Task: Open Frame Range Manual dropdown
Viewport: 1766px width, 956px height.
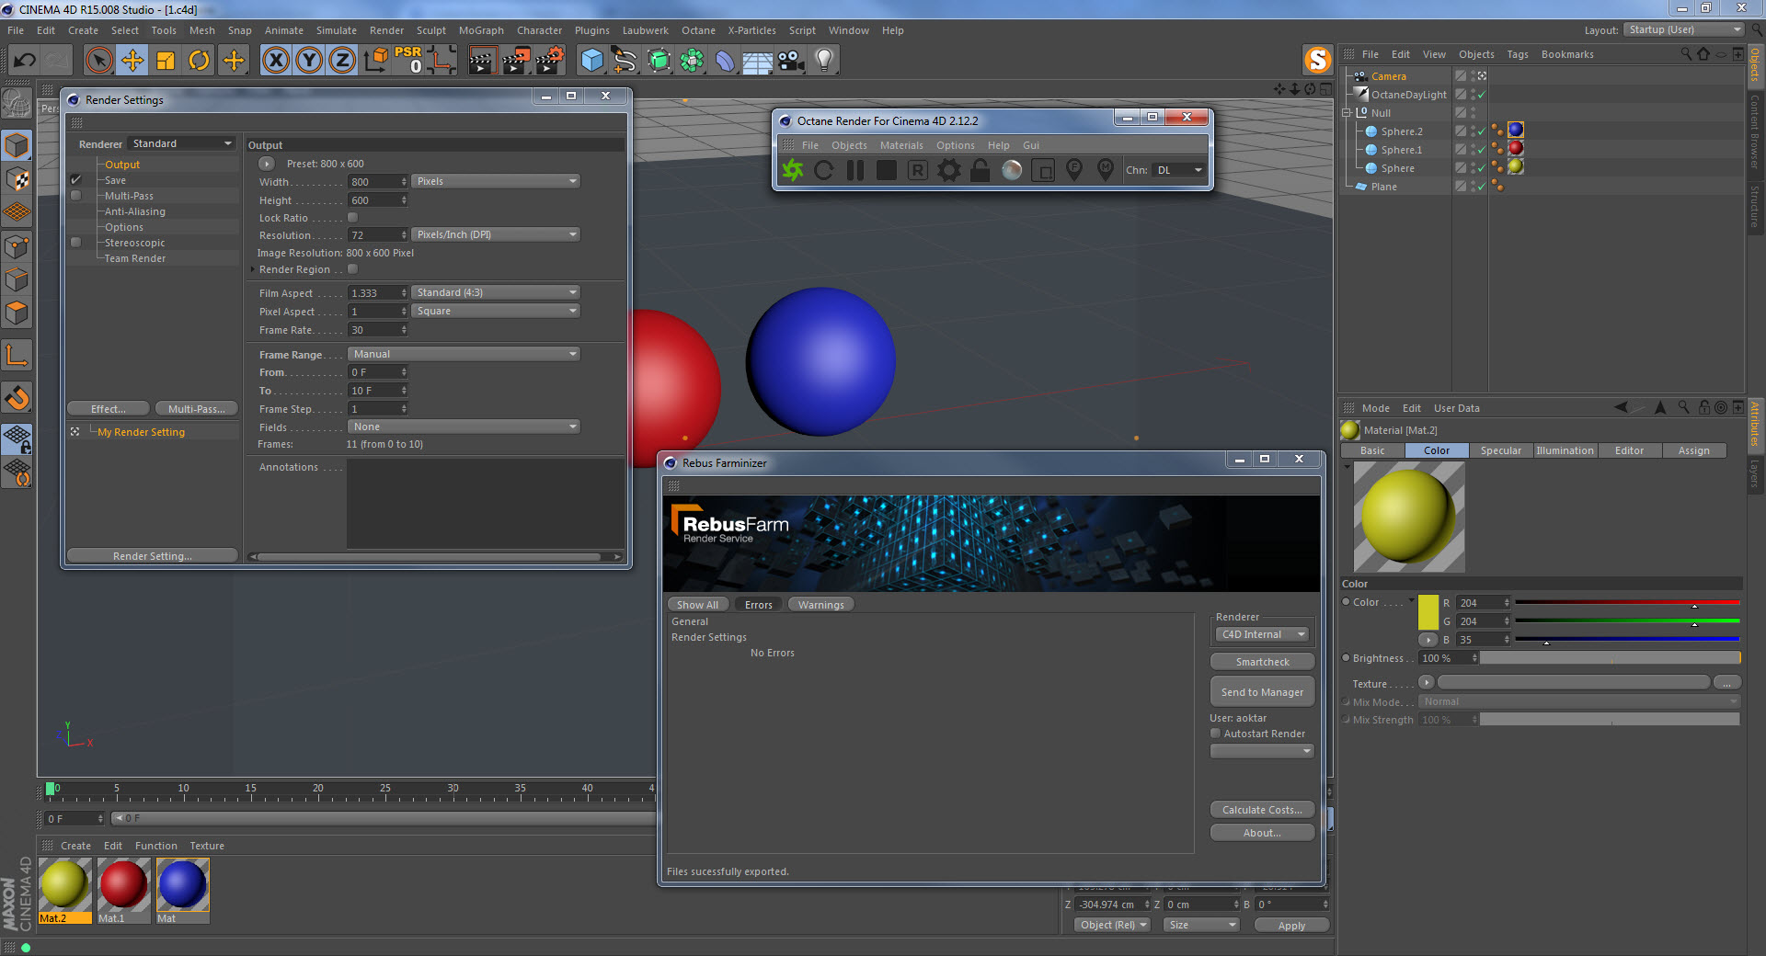Action: tap(464, 355)
